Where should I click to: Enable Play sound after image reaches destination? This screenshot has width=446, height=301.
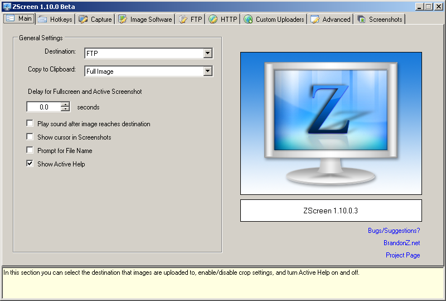(30, 123)
